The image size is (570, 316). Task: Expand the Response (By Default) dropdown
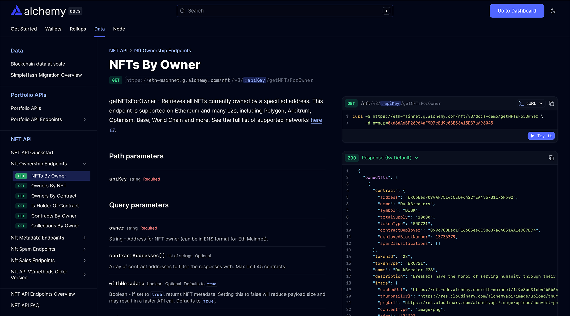point(416,158)
